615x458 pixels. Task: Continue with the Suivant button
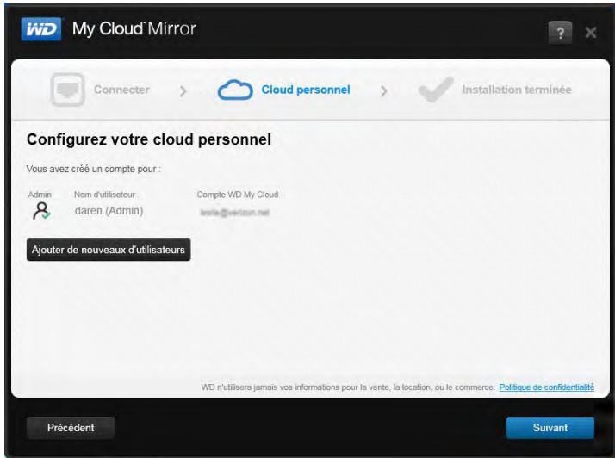[550, 428]
